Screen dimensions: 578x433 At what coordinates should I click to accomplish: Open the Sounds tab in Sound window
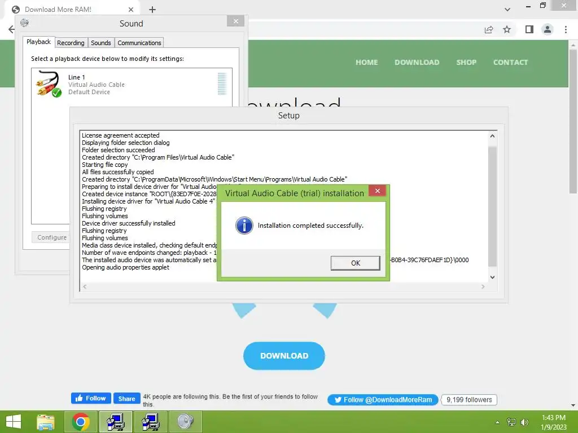pos(101,43)
